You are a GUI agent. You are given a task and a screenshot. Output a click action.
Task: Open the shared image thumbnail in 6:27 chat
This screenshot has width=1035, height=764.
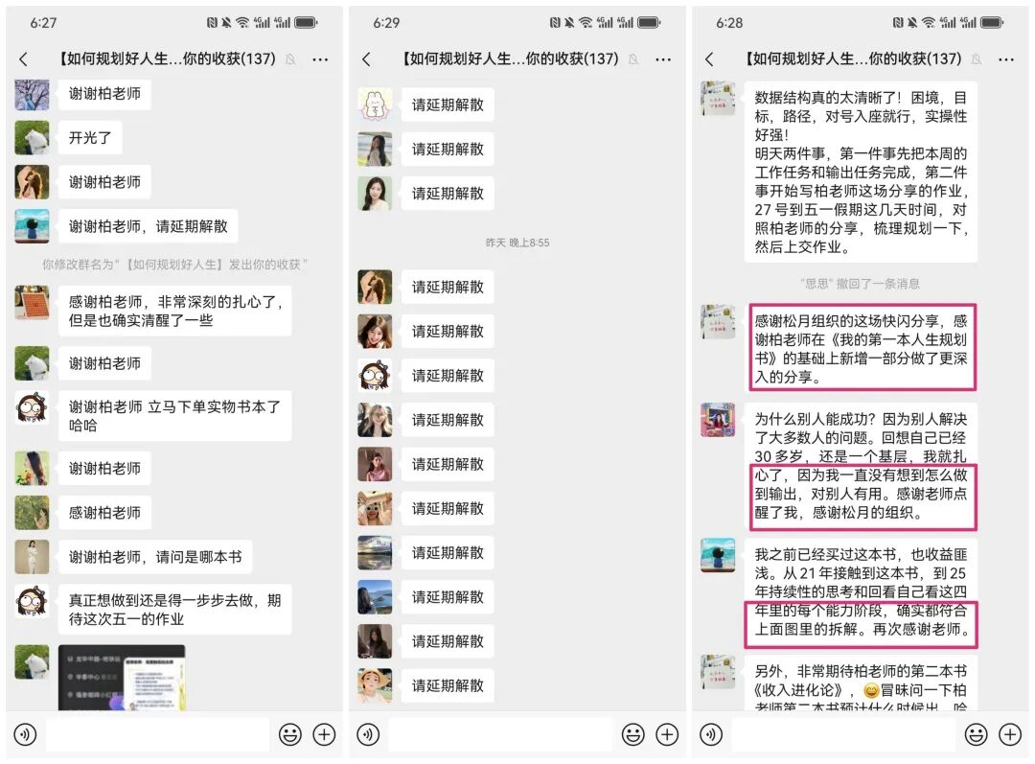(122, 678)
